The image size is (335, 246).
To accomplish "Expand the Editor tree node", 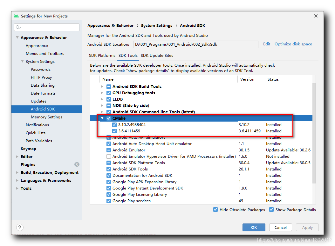I will pos(17,156).
